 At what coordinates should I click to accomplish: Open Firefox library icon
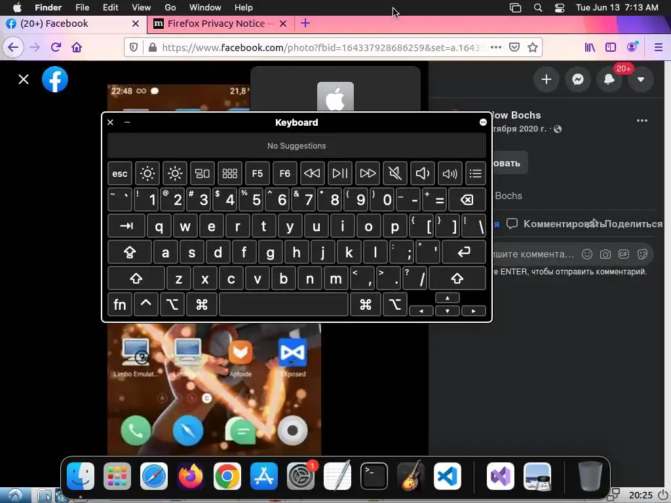pos(590,47)
